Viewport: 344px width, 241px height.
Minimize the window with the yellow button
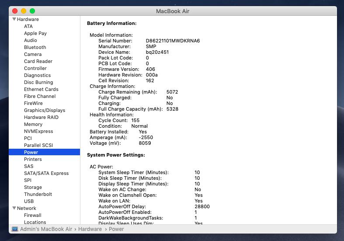pyautogui.click(x=24, y=11)
